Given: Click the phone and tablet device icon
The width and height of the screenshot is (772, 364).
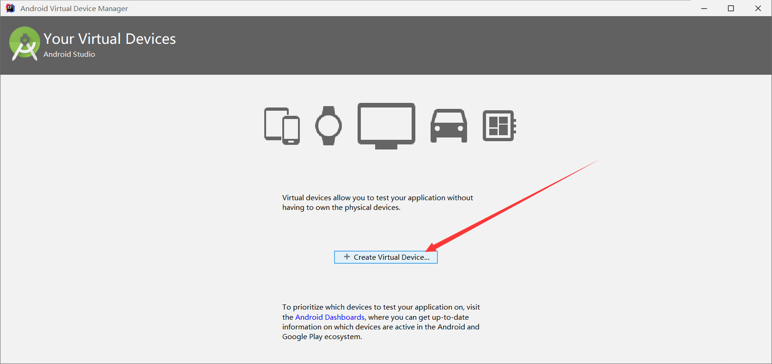Looking at the screenshot, I should click(282, 126).
